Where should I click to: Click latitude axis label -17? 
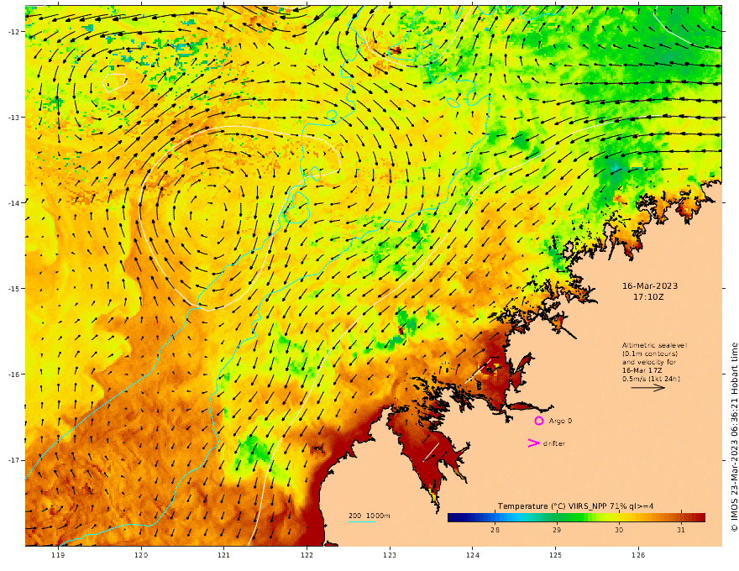(x=13, y=460)
